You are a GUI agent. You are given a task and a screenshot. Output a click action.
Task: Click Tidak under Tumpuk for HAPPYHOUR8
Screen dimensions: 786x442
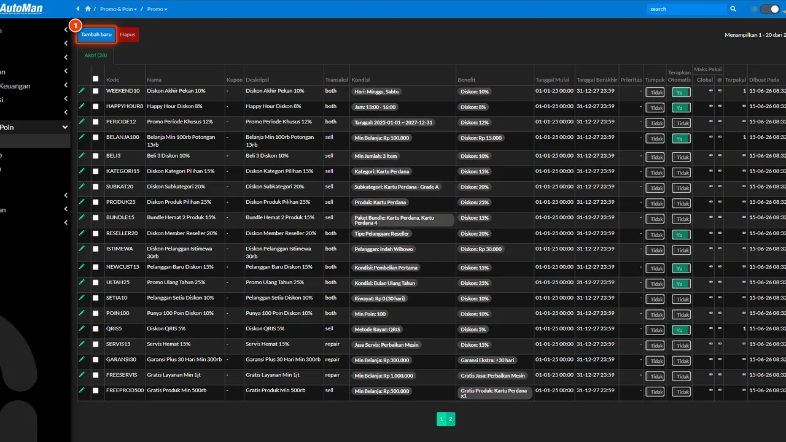click(655, 107)
